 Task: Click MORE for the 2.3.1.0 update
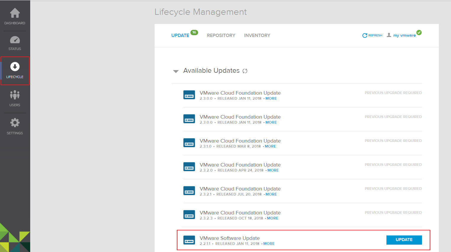(x=270, y=146)
